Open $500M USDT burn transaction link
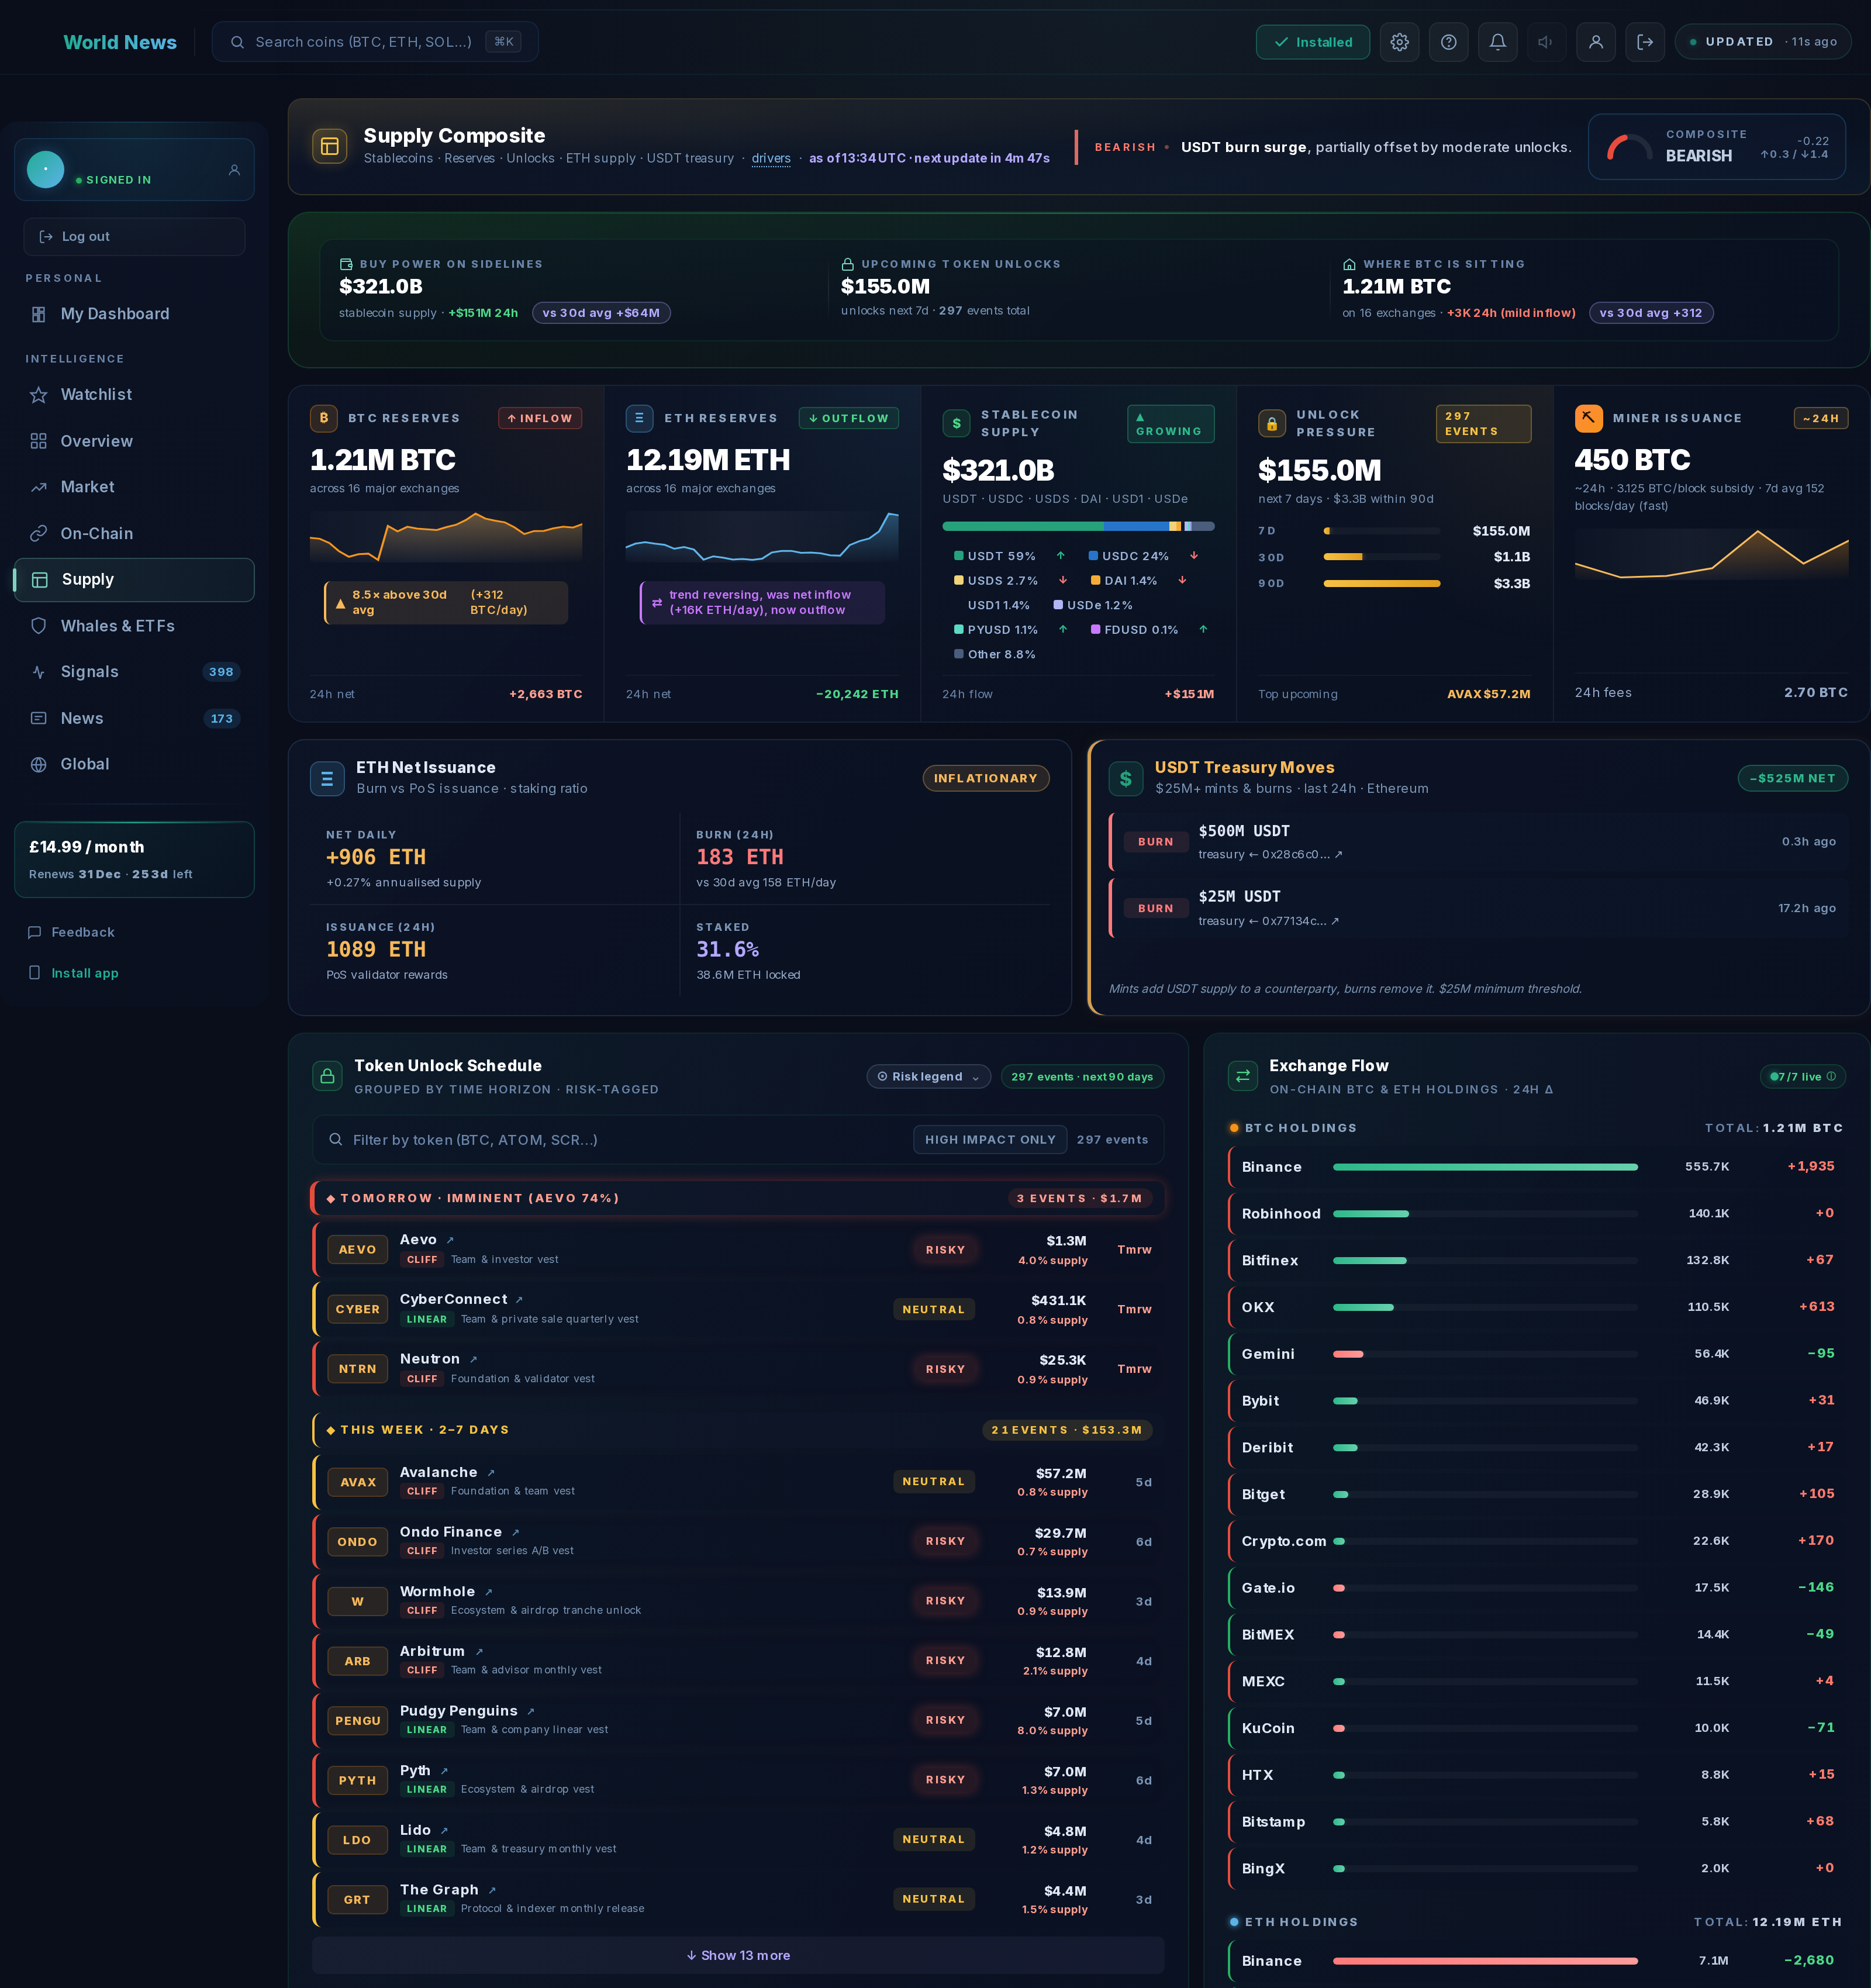This screenshot has height=1988, width=1871. 1270,855
